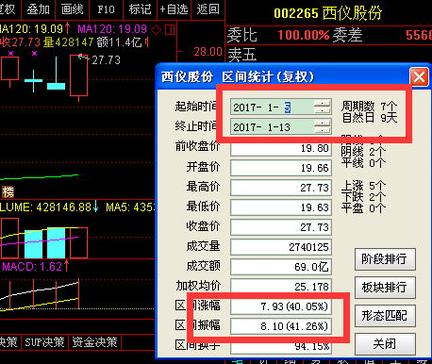Click the 终止时间 spinner arrows

[323, 127]
